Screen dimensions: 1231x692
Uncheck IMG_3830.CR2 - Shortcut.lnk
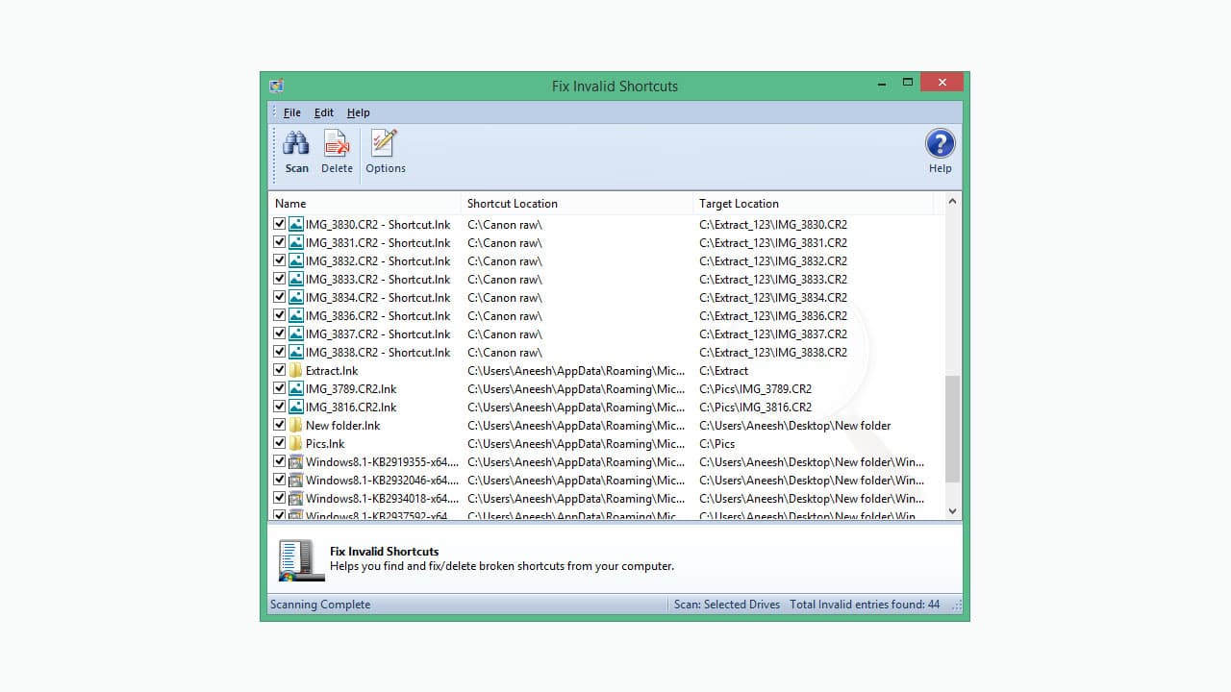click(279, 223)
